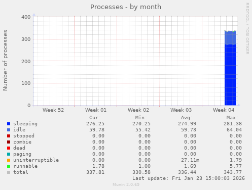
Task: Click the 'paging' legend label
Action: click(x=22, y=154)
